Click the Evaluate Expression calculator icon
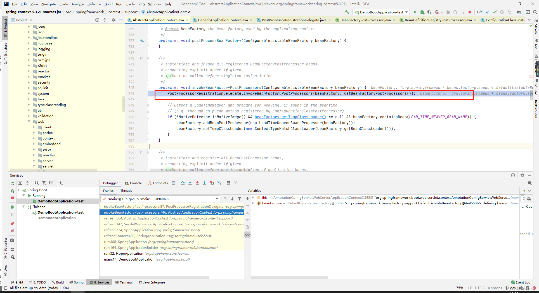 (228, 183)
